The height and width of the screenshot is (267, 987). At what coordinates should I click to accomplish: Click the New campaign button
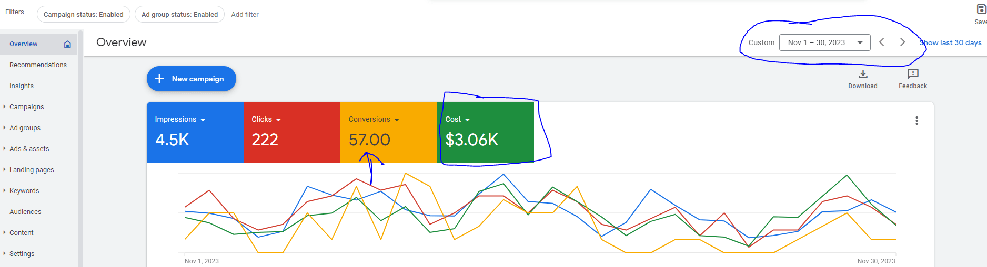192,79
